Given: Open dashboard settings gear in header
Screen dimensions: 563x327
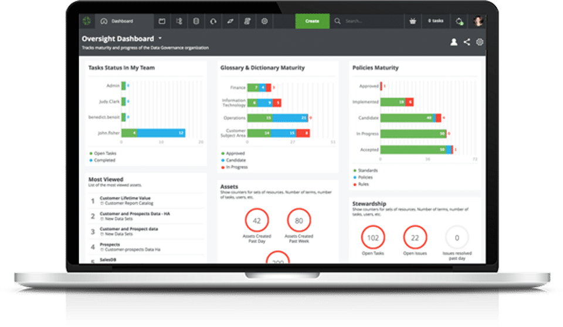Looking at the screenshot, I should [480, 42].
